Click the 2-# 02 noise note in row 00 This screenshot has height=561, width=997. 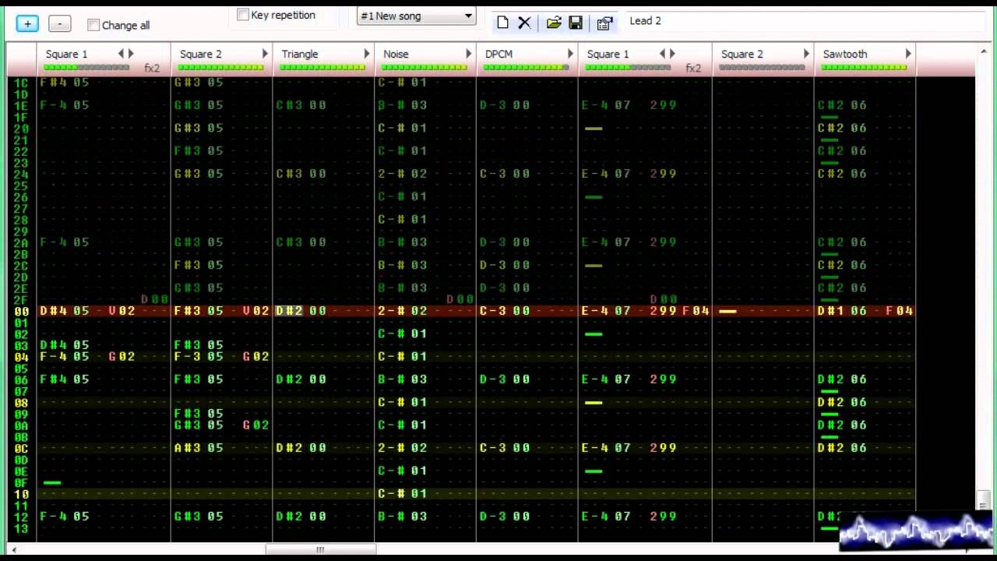[403, 311]
